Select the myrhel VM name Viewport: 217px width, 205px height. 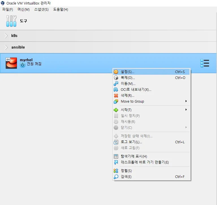(26, 60)
